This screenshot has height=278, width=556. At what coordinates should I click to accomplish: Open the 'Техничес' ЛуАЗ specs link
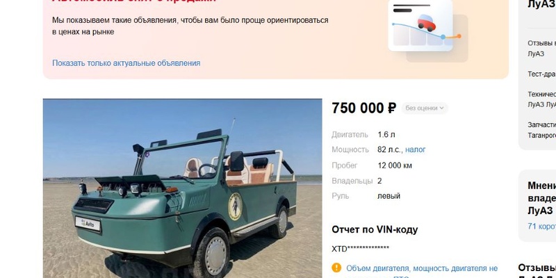pyautogui.click(x=541, y=99)
